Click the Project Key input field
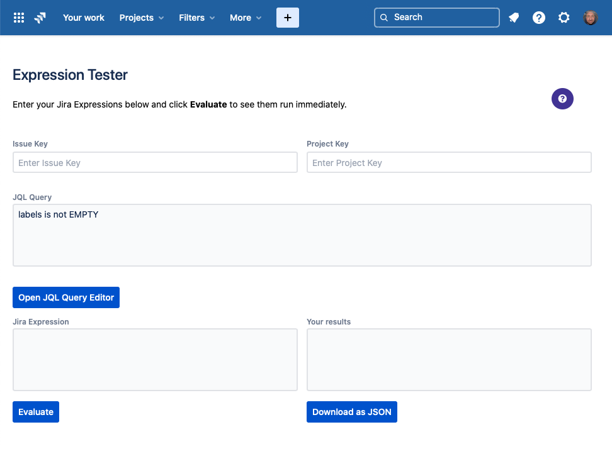Screen dimensions: 612x449 [449, 162]
